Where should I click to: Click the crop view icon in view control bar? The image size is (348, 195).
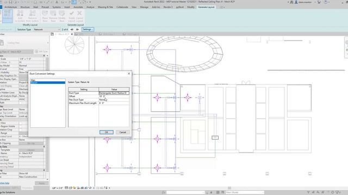(x=82, y=188)
